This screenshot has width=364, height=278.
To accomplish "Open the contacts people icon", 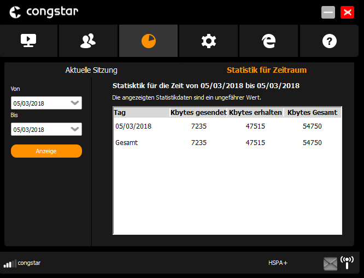I will click(88, 41).
